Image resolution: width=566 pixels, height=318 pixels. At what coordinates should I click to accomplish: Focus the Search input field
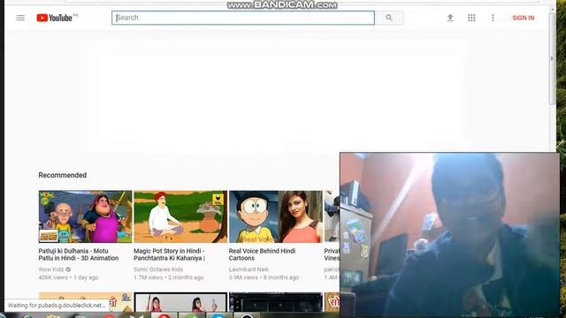[x=243, y=18]
